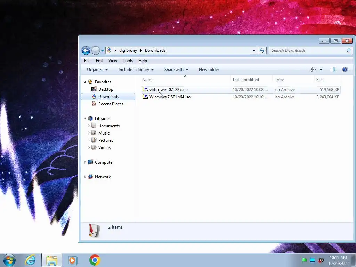Open Explorer help question mark
The width and height of the screenshot is (356, 267).
tap(345, 70)
